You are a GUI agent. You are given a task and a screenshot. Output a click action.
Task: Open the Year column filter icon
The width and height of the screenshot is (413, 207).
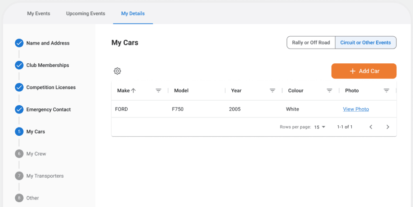pos(272,91)
